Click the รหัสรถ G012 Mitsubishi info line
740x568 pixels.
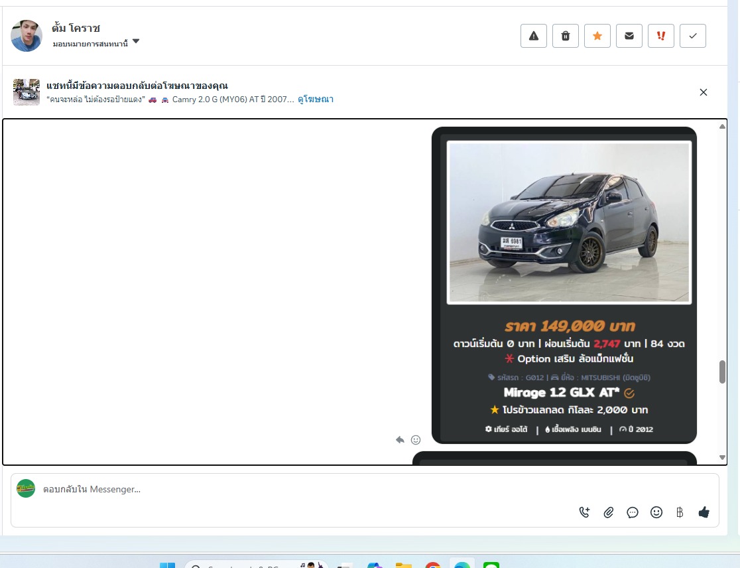[569, 378]
